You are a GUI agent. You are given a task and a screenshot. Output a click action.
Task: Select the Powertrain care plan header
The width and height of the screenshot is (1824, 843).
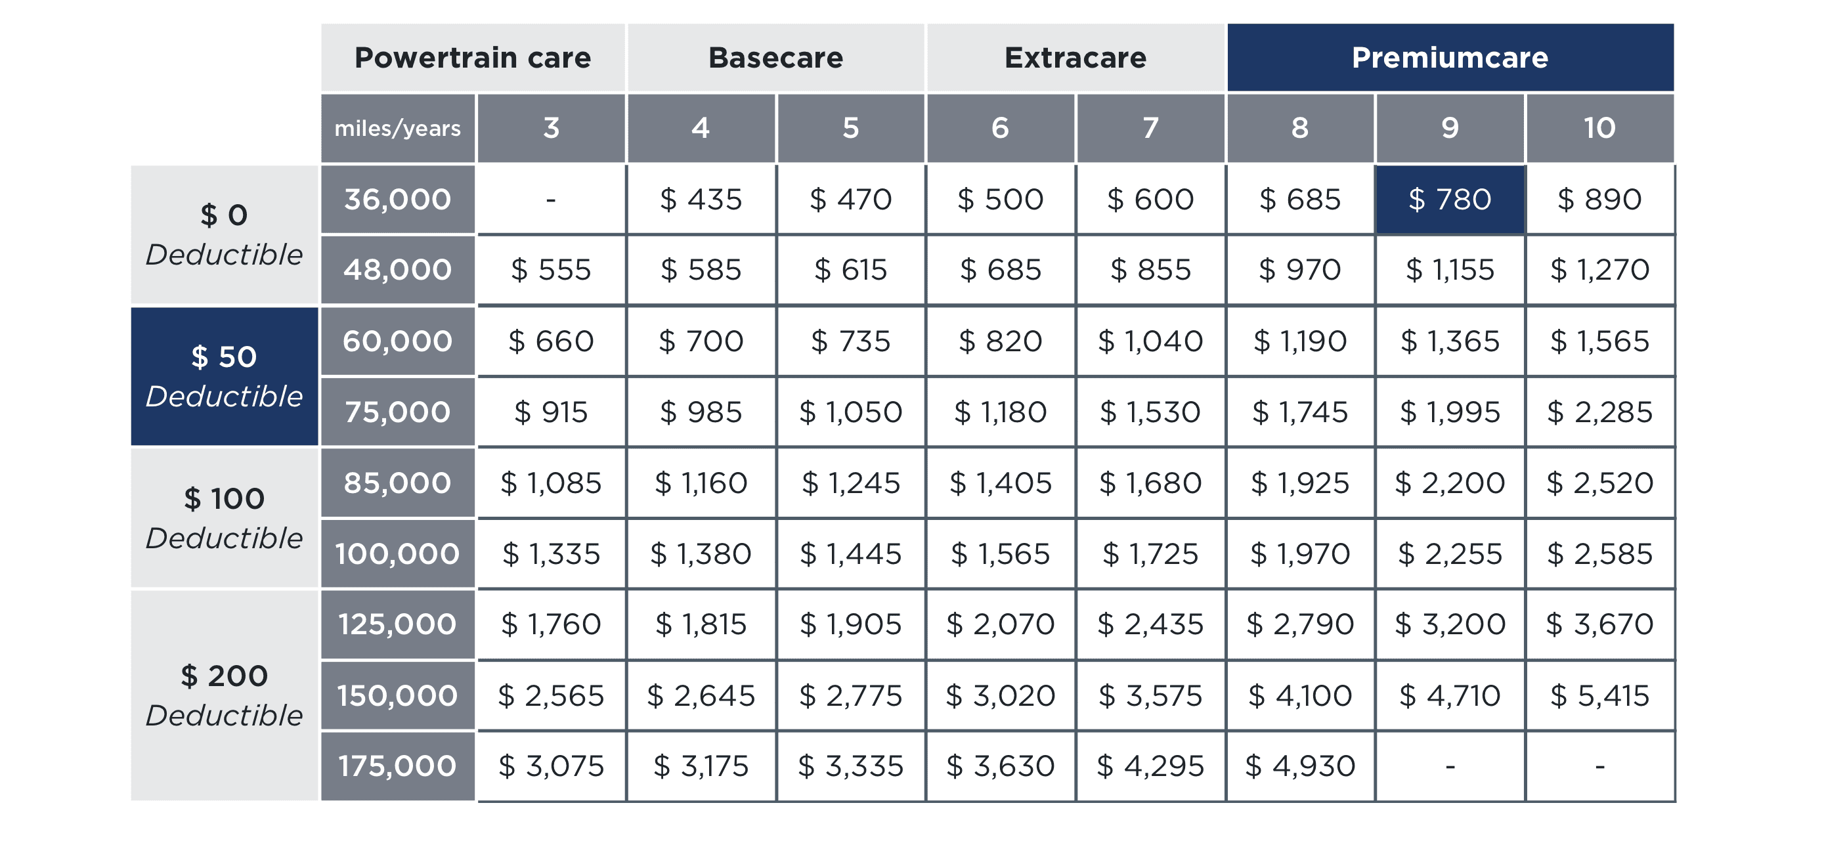[x=472, y=57]
